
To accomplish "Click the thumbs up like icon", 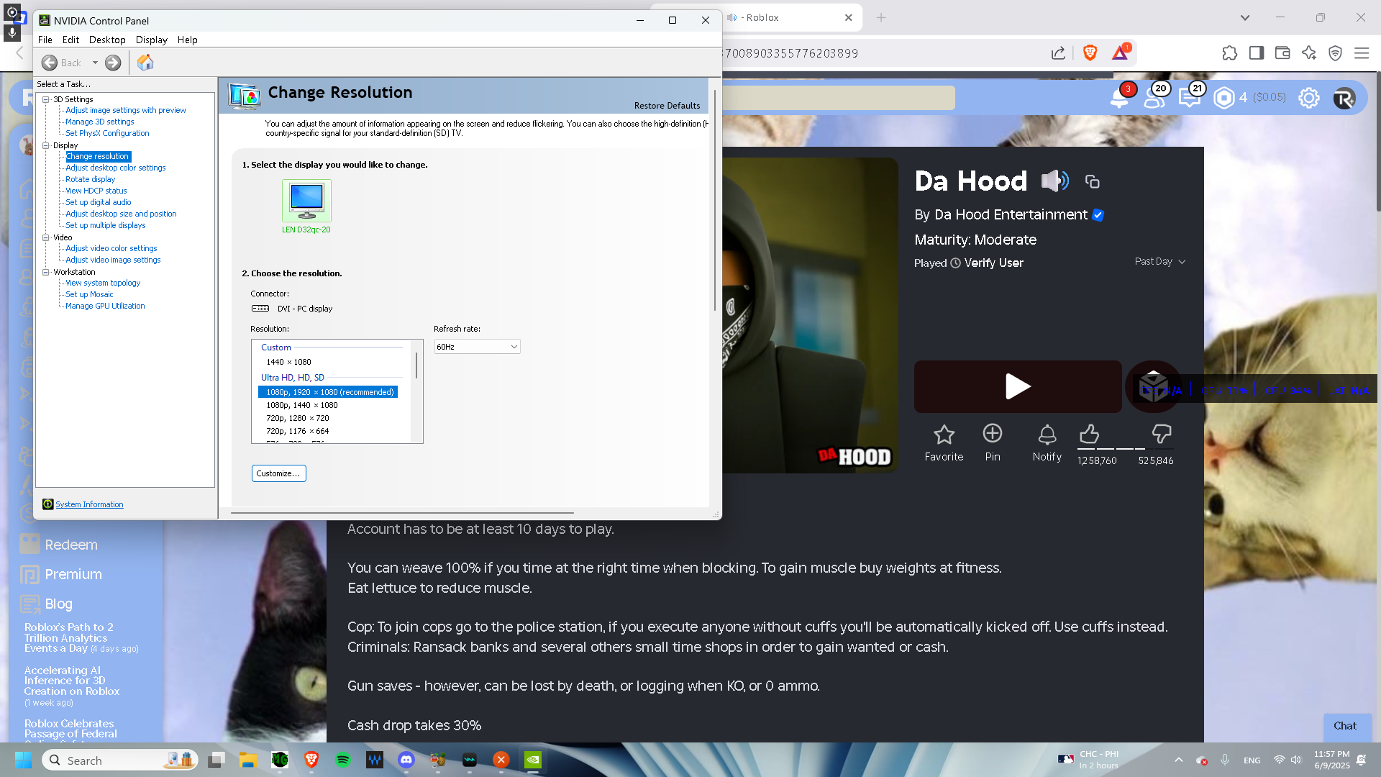I will (x=1089, y=434).
